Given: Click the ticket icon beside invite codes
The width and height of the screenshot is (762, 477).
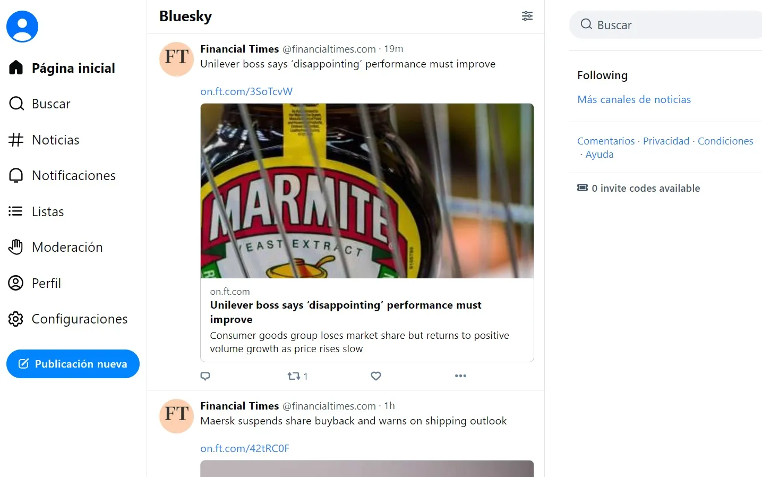Looking at the screenshot, I should [583, 188].
